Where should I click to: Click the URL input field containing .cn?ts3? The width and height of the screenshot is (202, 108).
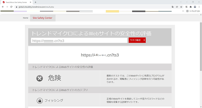[79, 40]
